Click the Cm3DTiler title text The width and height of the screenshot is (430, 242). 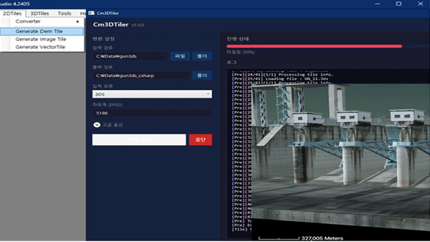tap(111, 25)
